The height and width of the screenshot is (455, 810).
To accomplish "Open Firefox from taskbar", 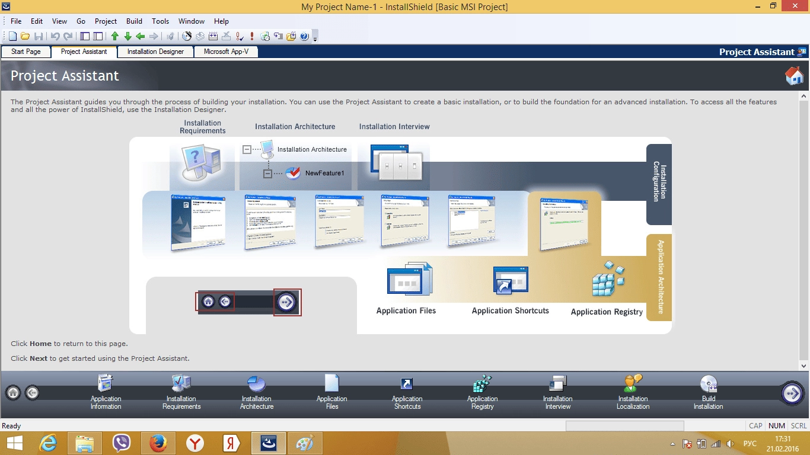I will (x=158, y=443).
